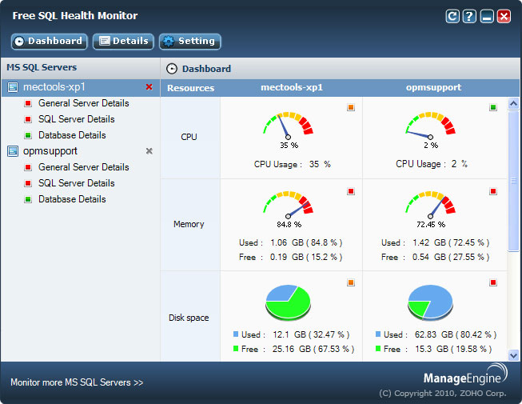Screen dimensions: 522x404
Task: Remove the opmsupport server with the gray X
Action: [149, 151]
